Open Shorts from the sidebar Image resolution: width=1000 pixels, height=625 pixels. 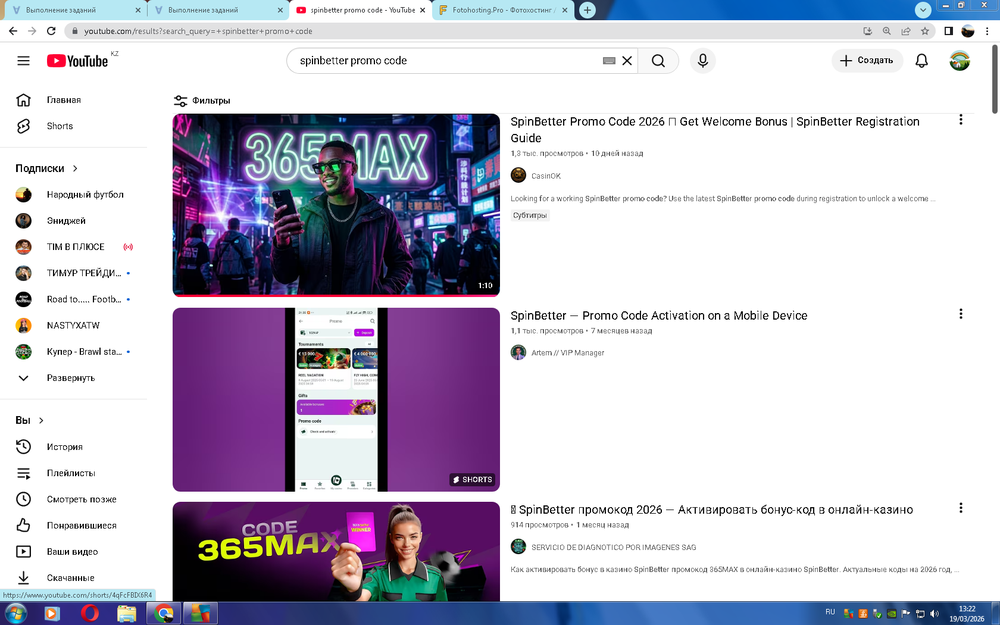(x=60, y=126)
